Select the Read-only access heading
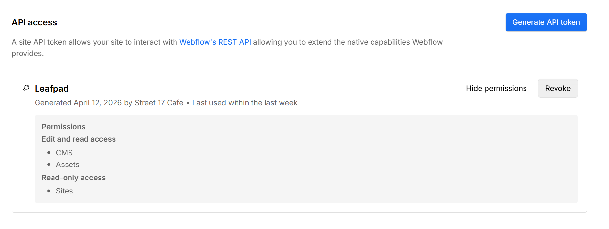Screen dimensions: 609x229 coord(74,178)
